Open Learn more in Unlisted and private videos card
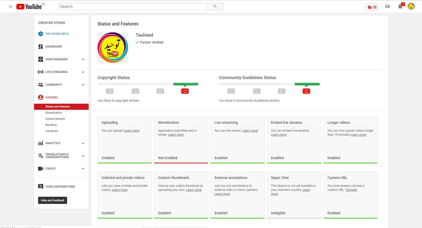Image resolution: width=422 pixels, height=228 pixels. 120,190
